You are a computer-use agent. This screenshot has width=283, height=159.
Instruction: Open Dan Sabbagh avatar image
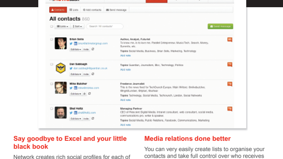[61, 68]
